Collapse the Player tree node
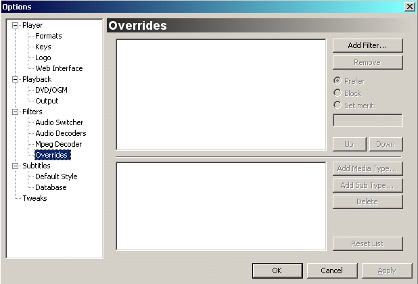Image resolution: width=418 pixels, height=284 pixels. (x=15, y=25)
